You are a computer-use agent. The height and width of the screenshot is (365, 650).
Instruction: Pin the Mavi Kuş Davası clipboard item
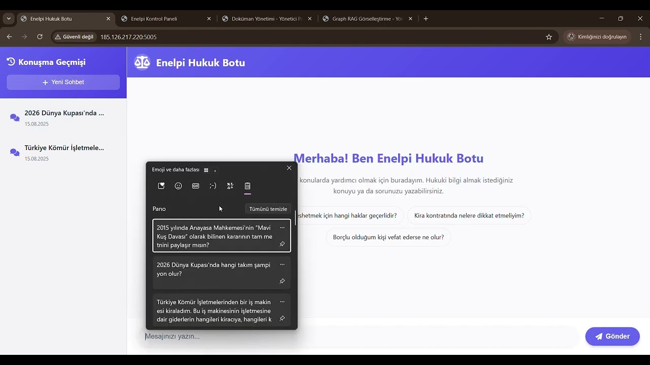(x=282, y=244)
